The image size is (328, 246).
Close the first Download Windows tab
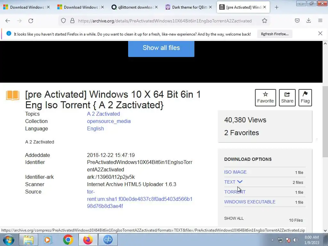point(48,7)
